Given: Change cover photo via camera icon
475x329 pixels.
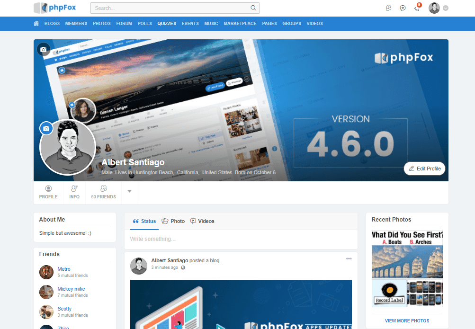Looking at the screenshot, I should pos(44,49).
